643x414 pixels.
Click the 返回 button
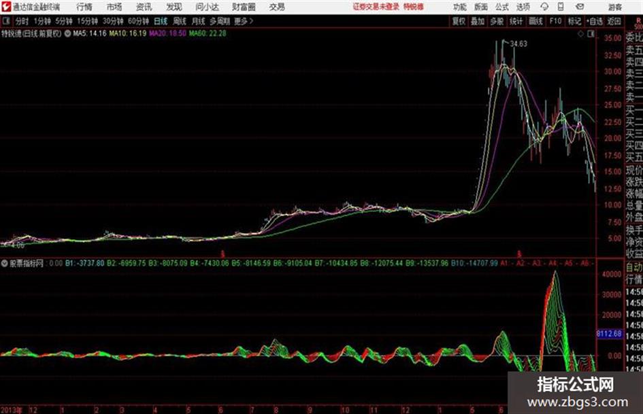614,21
